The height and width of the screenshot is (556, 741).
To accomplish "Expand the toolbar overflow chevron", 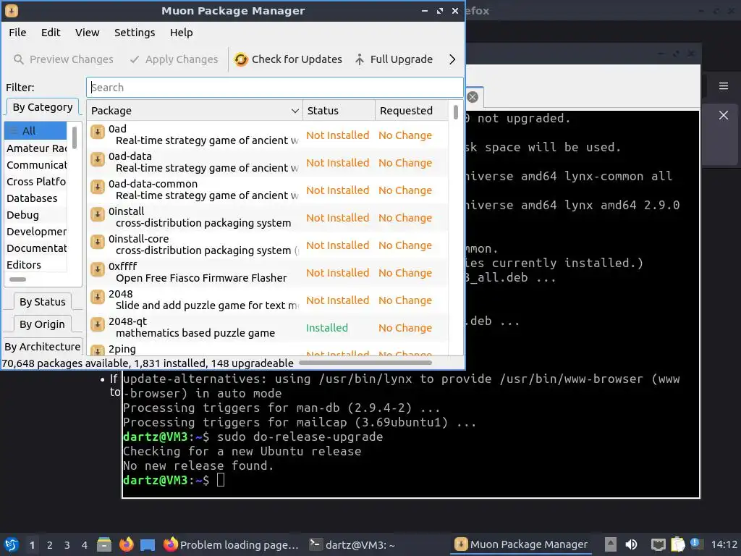I will pyautogui.click(x=452, y=59).
